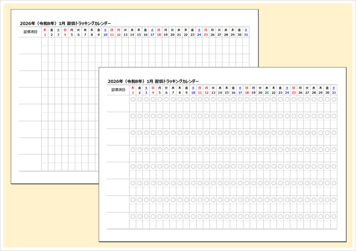Select the 月 19 Monday column header

(254, 90)
